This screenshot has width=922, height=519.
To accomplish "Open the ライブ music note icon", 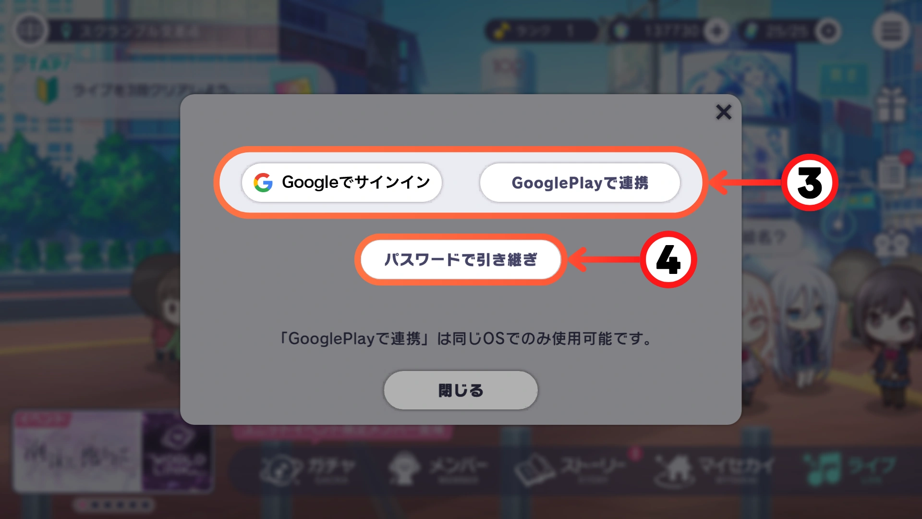I will (x=850, y=468).
